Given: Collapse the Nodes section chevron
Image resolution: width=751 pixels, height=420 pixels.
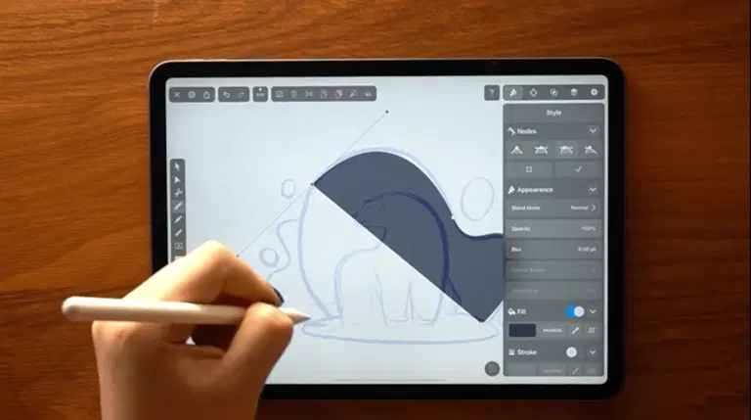Looking at the screenshot, I should tap(593, 131).
